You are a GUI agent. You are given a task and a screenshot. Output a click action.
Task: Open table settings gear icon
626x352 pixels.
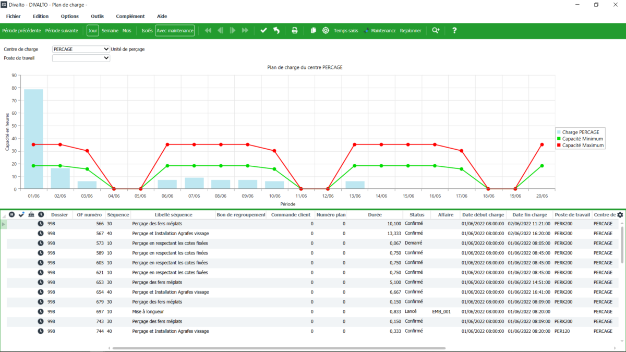point(620,214)
